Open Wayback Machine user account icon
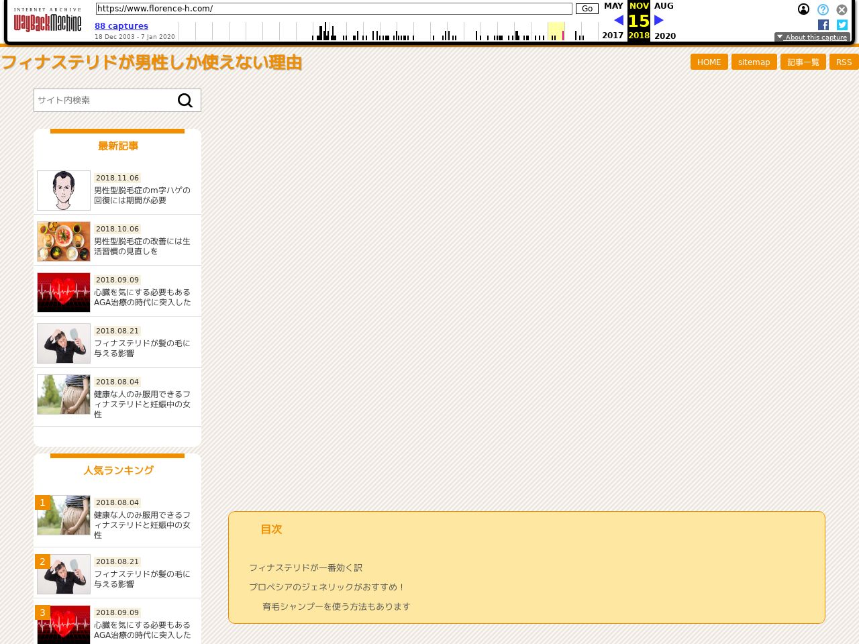The width and height of the screenshot is (859, 644). (x=803, y=9)
